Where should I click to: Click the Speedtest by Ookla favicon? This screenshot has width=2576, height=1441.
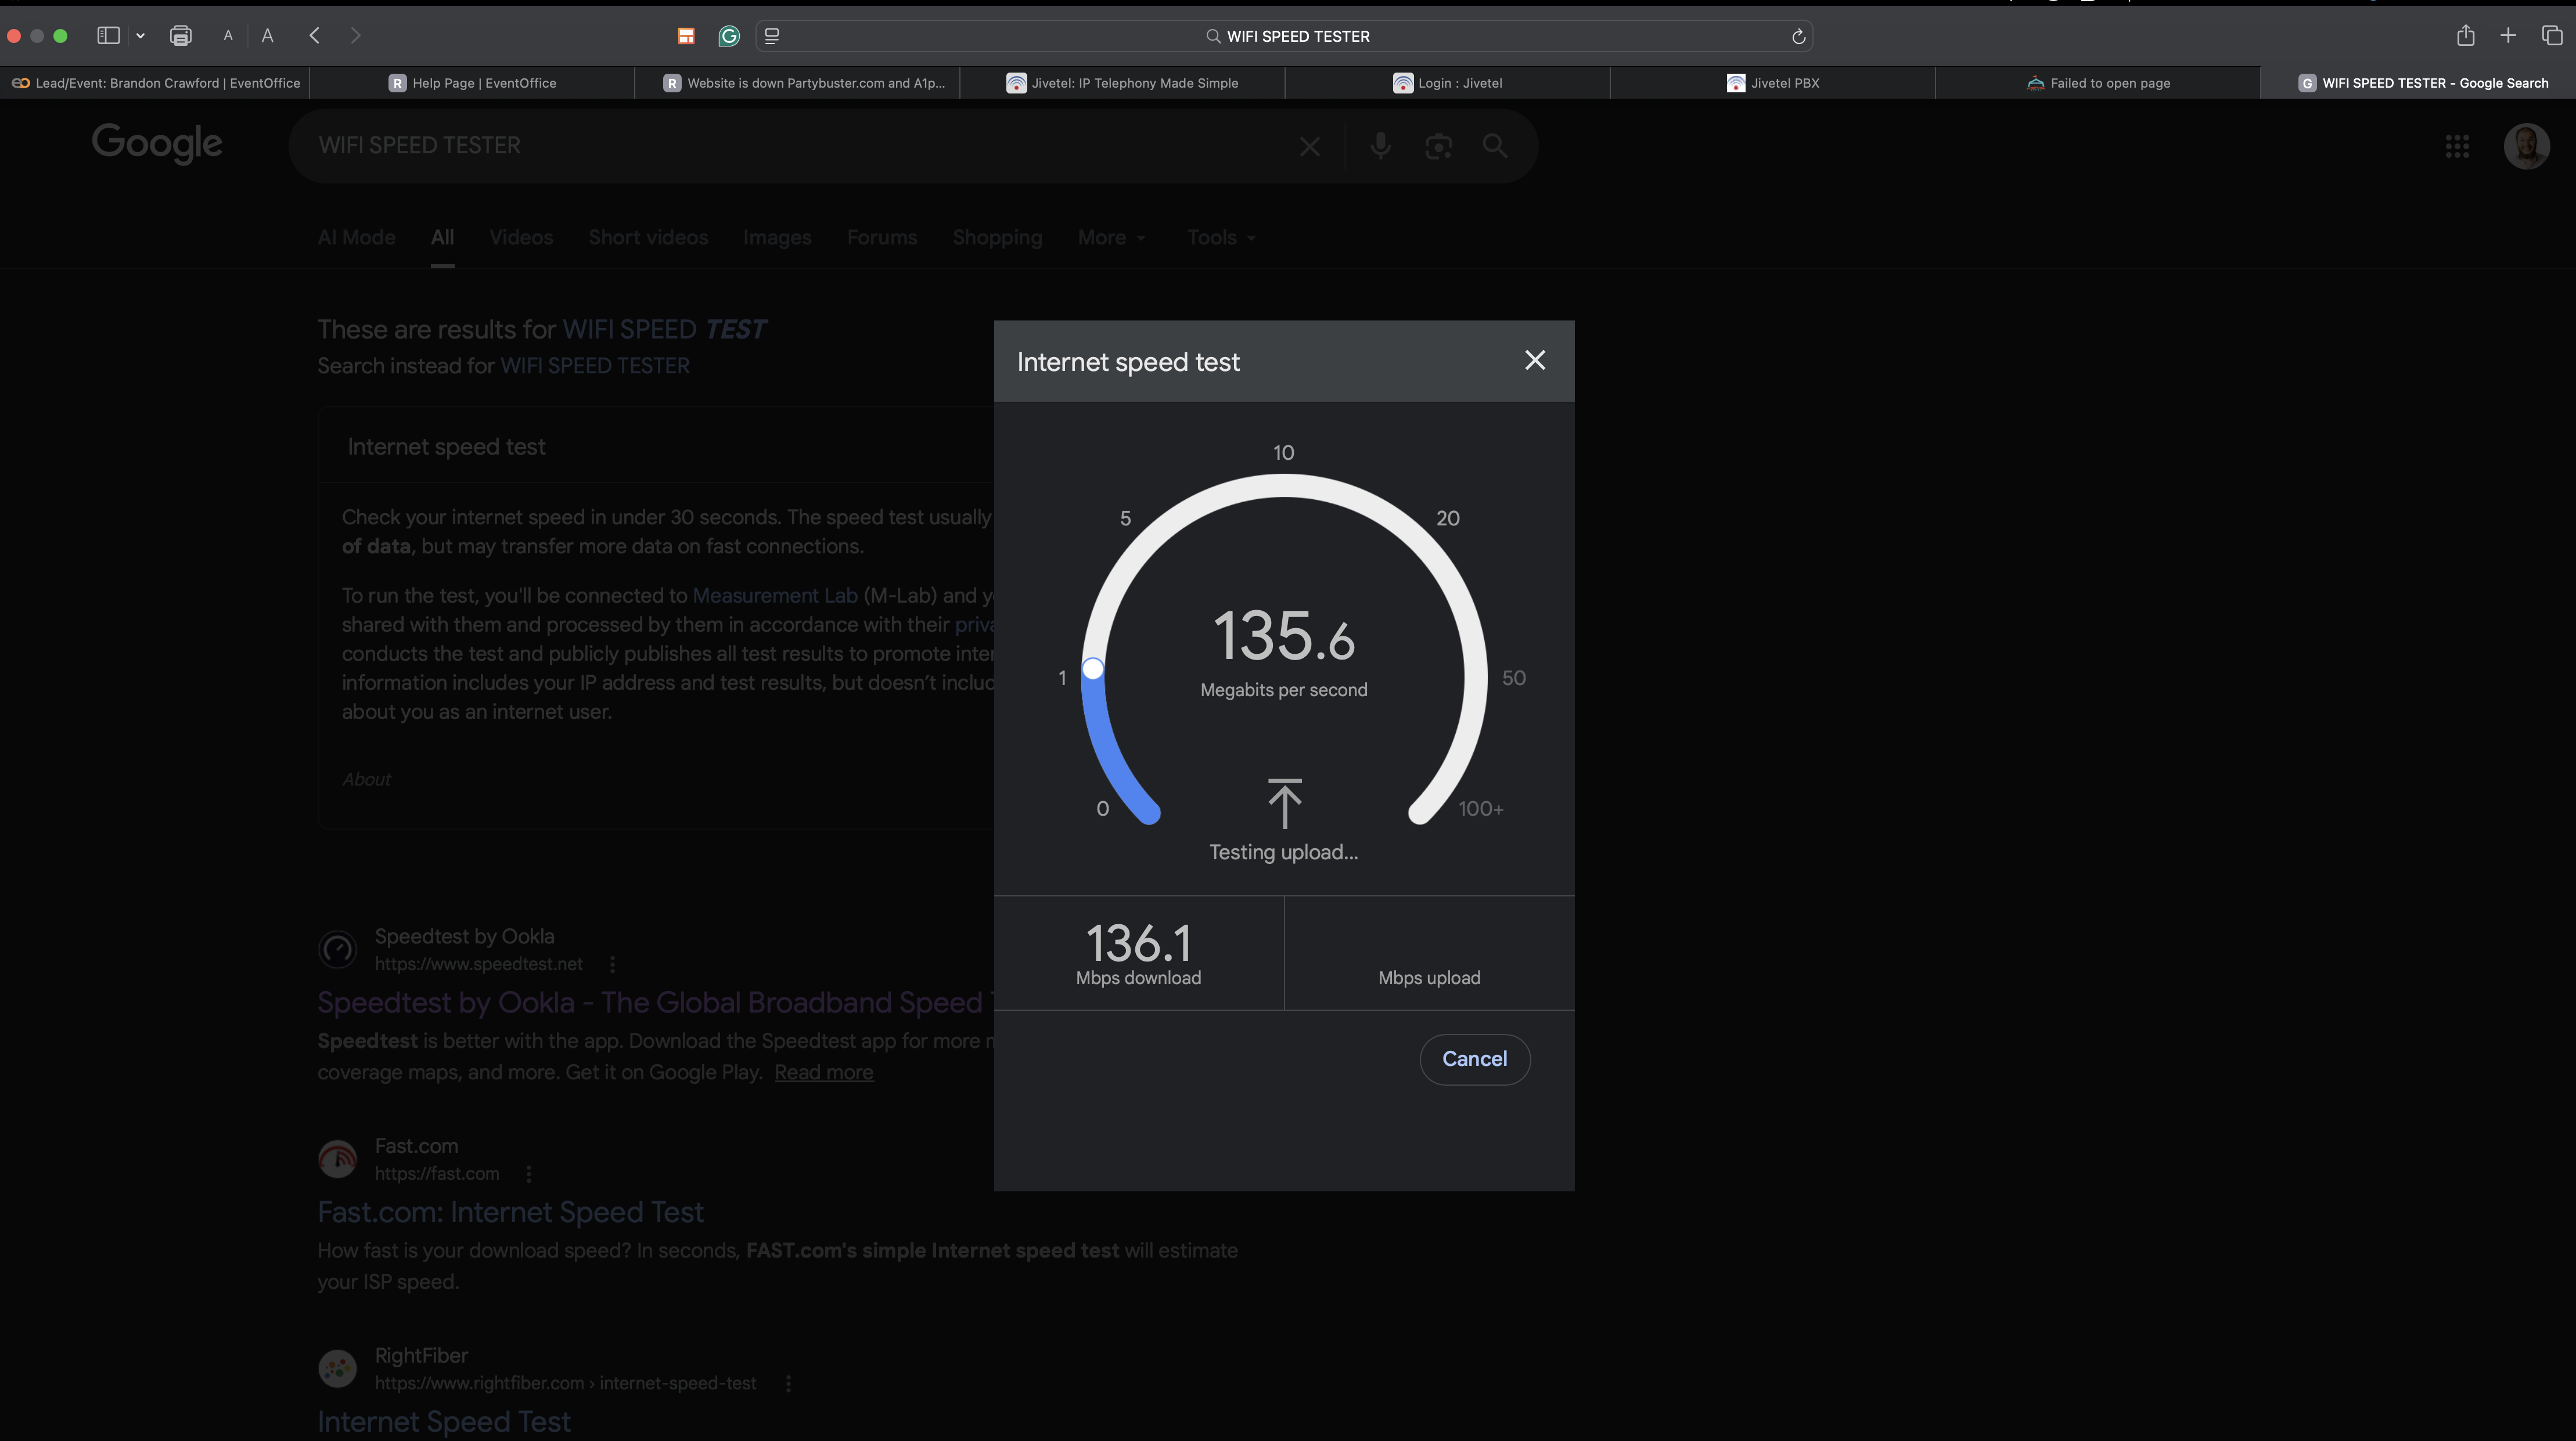point(338,949)
